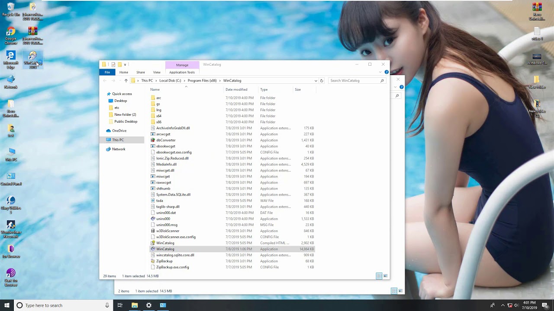This screenshot has height=311, width=554.
Task: Expand the Program Files (x86) breadcrumb chevron
Action: point(220,81)
